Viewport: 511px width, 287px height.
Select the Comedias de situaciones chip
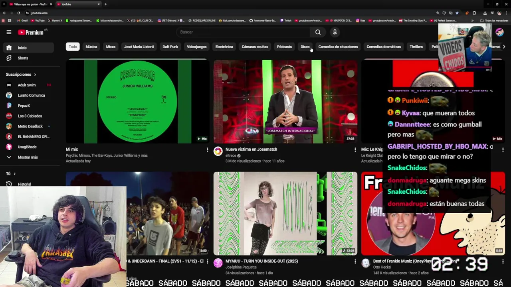pos(338,47)
